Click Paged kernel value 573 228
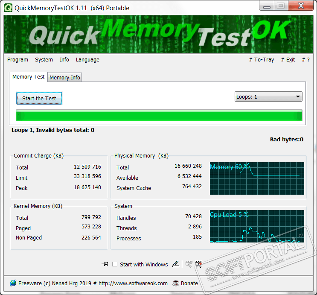 (x=91, y=227)
